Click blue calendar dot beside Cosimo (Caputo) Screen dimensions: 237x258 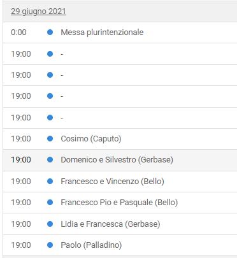tap(50, 139)
